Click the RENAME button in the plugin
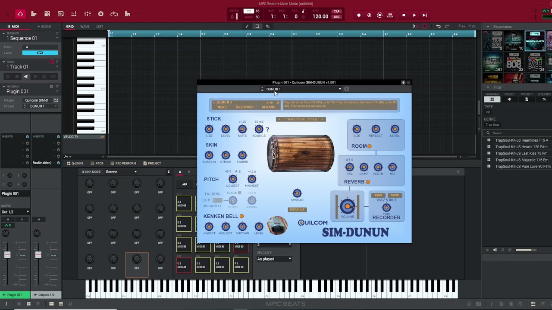 [x=268, y=107]
